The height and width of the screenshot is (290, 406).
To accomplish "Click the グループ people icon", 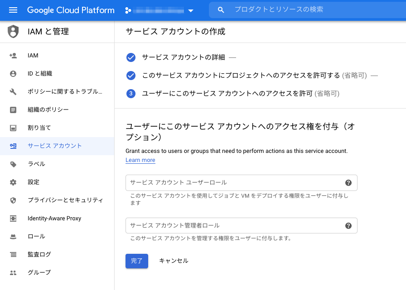I will coord(13,273).
